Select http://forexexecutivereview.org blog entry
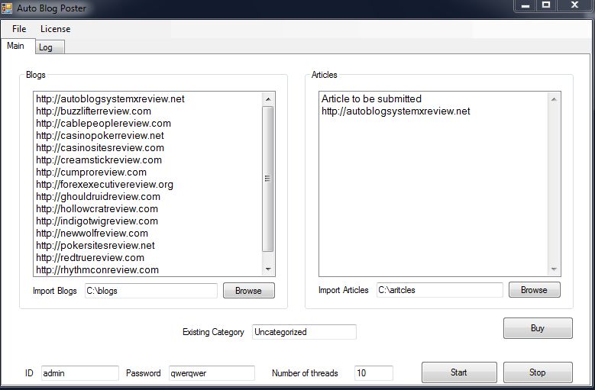This screenshot has height=390, width=595. 105,184
